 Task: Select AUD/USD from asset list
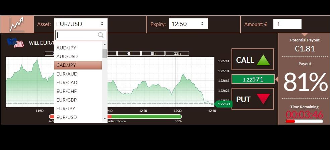[x=78, y=56]
